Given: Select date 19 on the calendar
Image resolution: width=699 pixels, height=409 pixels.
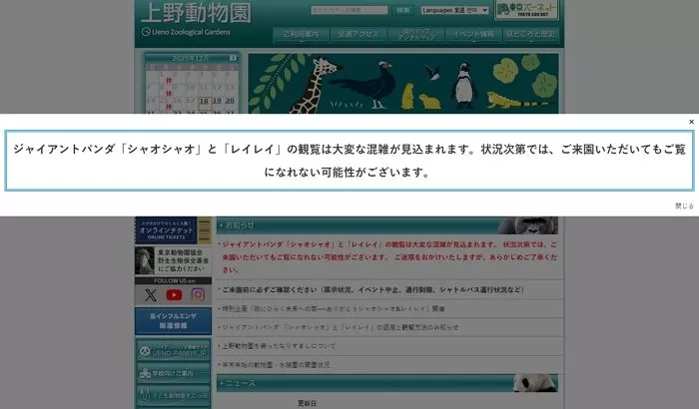Looking at the screenshot, I should coord(217,101).
